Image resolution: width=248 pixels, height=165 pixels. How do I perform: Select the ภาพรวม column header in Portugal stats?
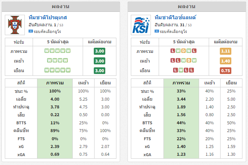pos(55,83)
